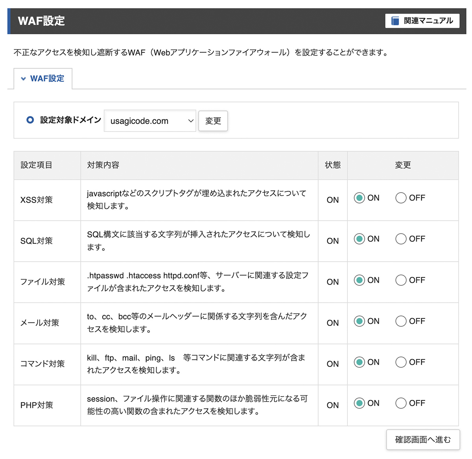The width and height of the screenshot is (472, 459).
Task: Click the .htpasswd .htaccess description text
Action: pos(198,281)
